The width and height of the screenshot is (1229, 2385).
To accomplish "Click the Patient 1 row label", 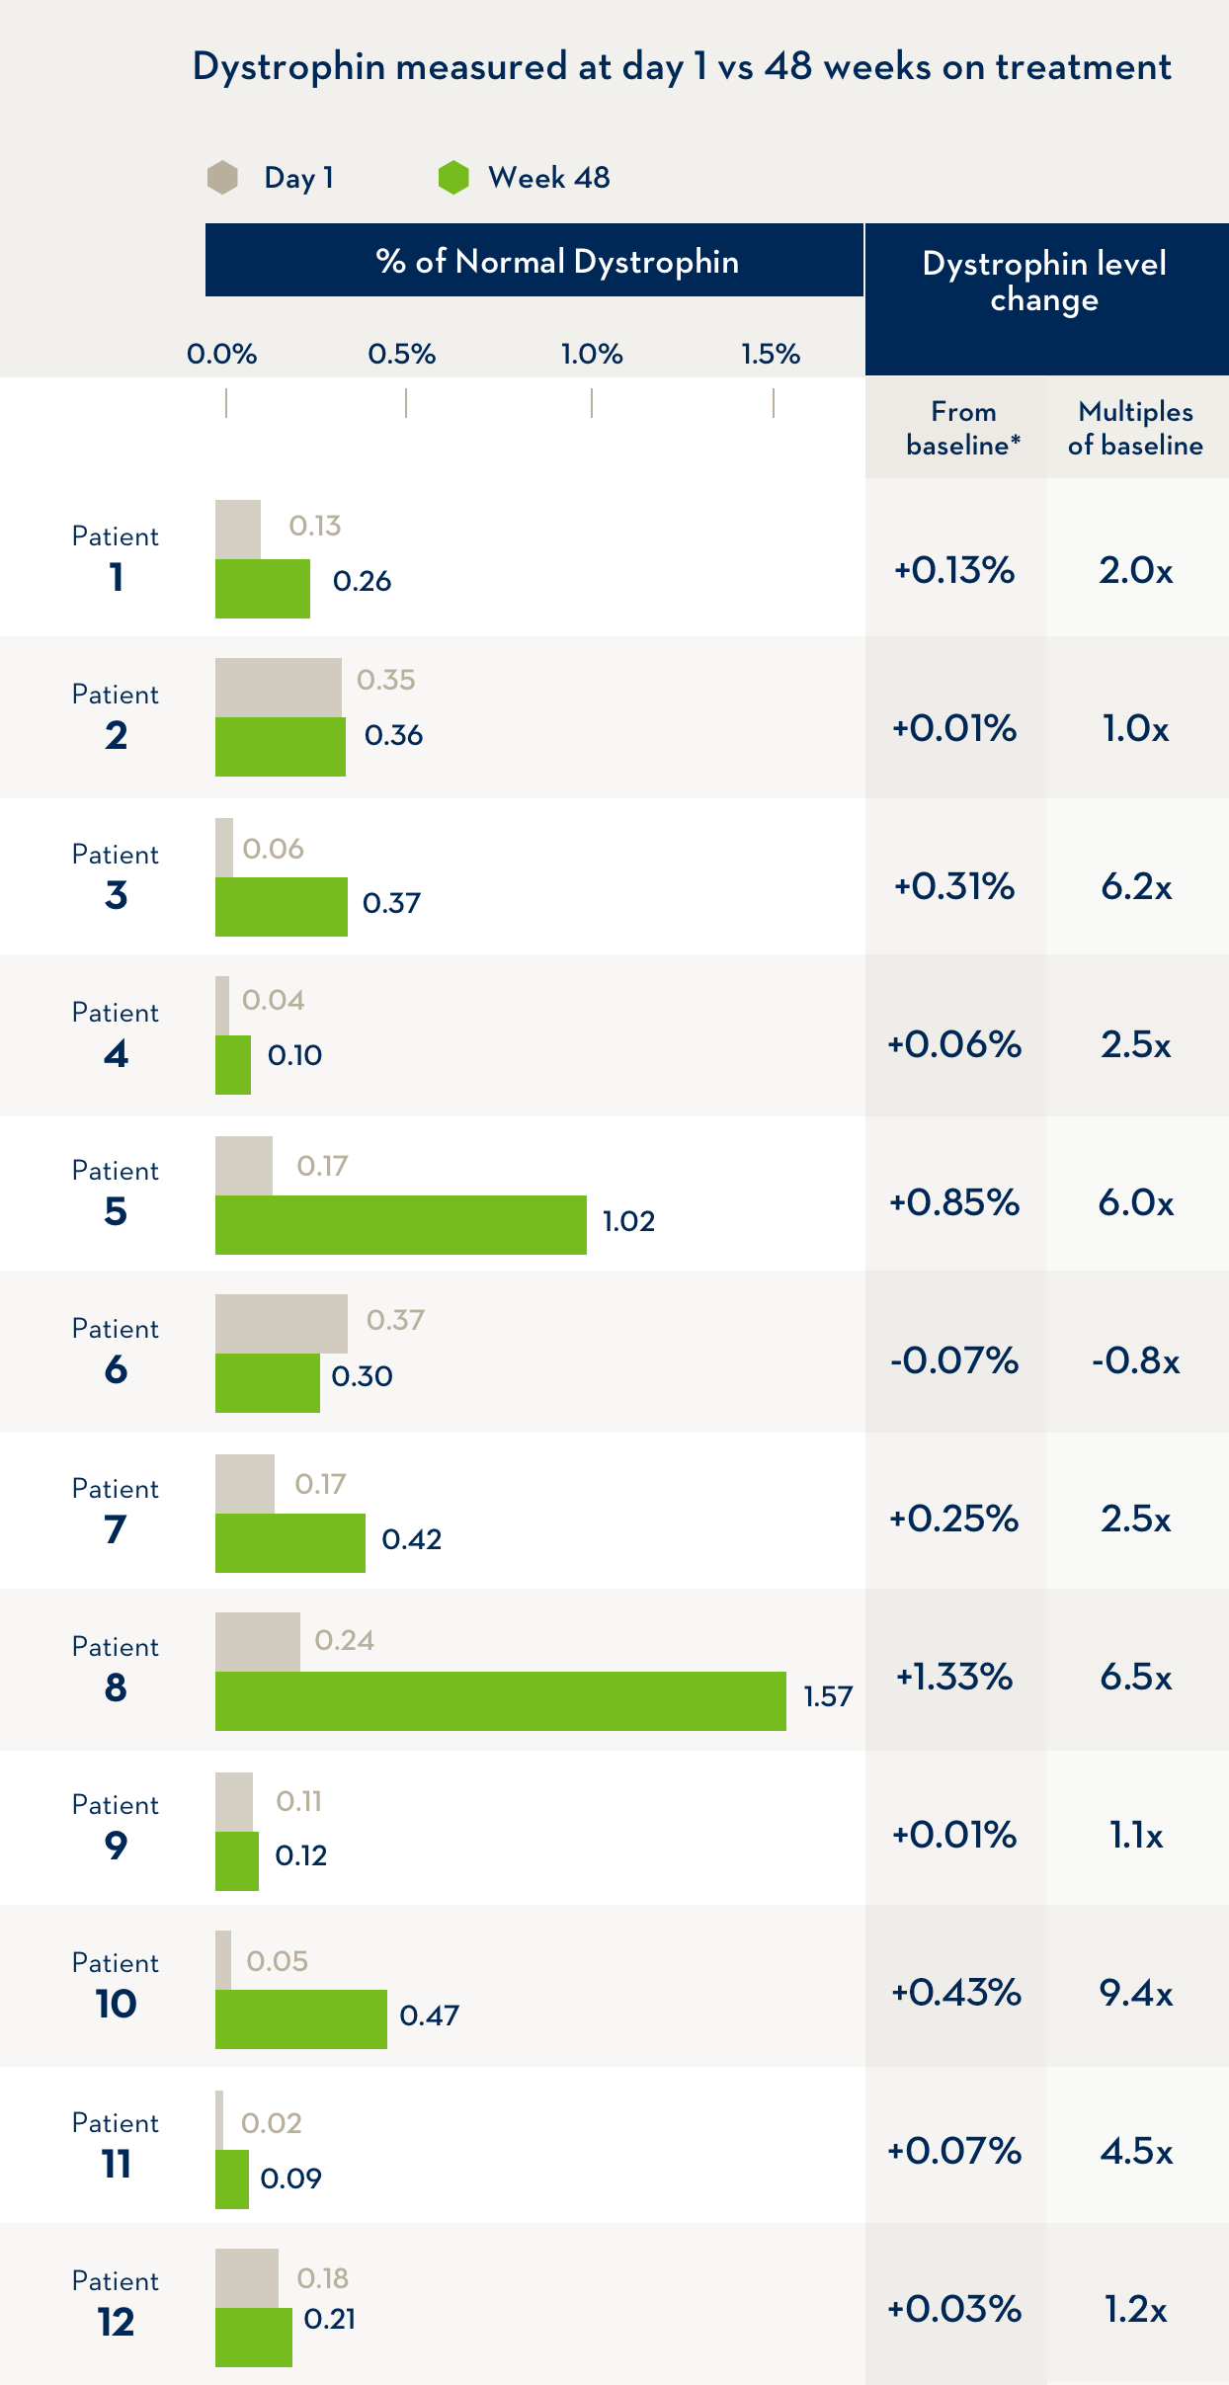I will click(x=116, y=558).
